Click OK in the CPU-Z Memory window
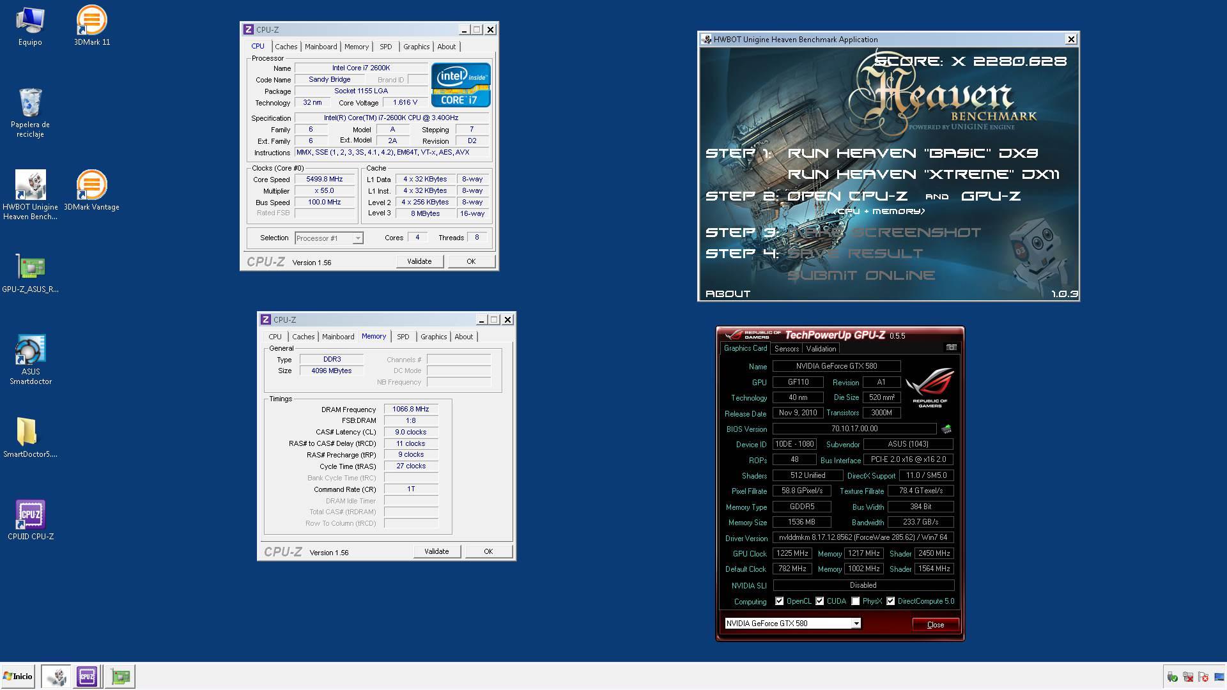 click(488, 551)
